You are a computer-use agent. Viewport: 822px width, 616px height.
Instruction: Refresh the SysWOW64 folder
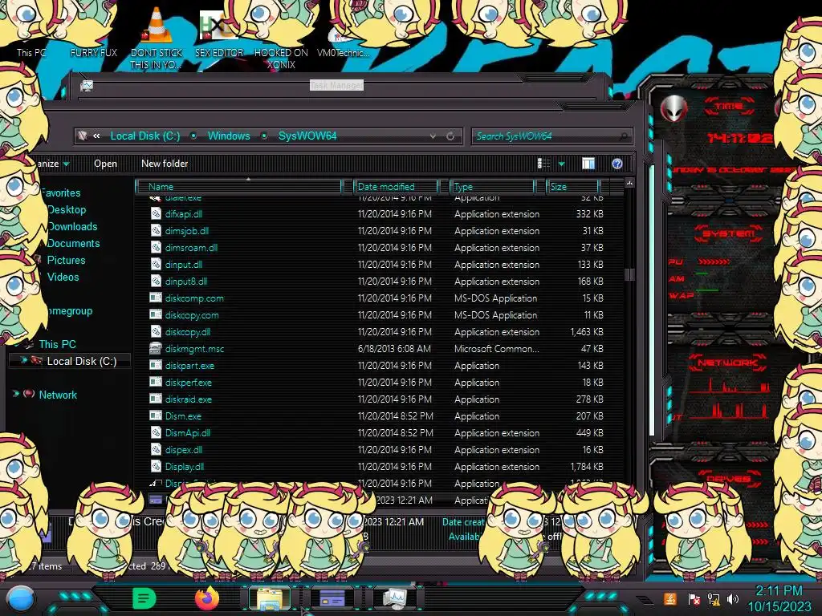[x=450, y=136]
